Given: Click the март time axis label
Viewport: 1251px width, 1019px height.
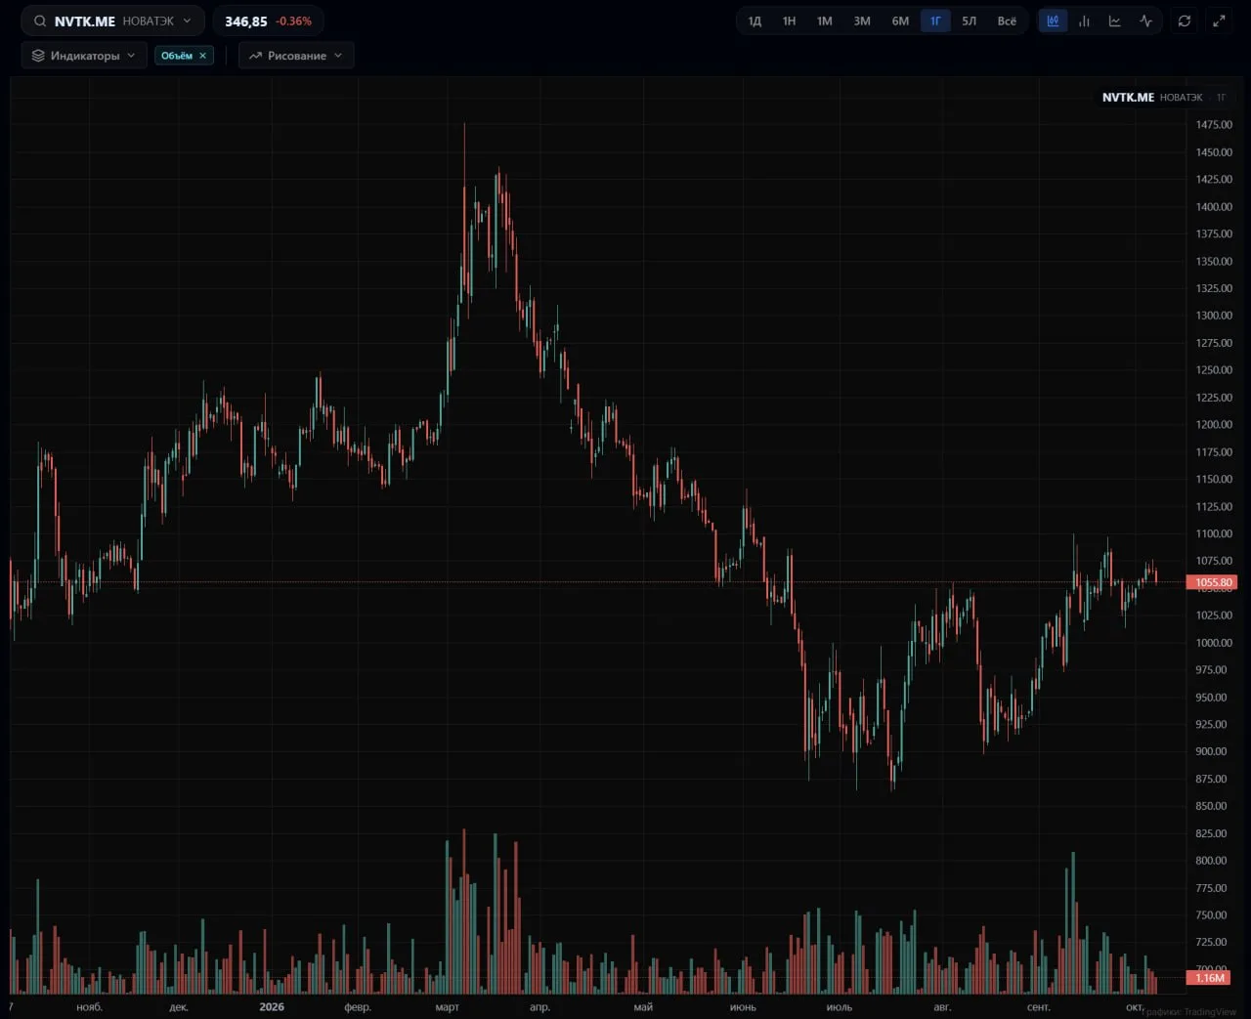Looking at the screenshot, I should [447, 1007].
